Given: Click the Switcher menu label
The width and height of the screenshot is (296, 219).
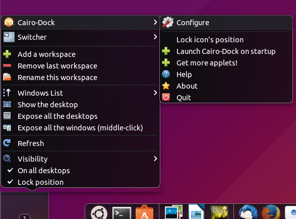Looking at the screenshot, I should tap(32, 37).
